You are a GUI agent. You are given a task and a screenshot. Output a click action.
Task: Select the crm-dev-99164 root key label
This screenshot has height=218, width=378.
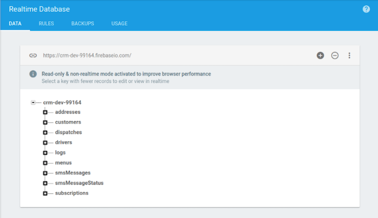[62, 102]
